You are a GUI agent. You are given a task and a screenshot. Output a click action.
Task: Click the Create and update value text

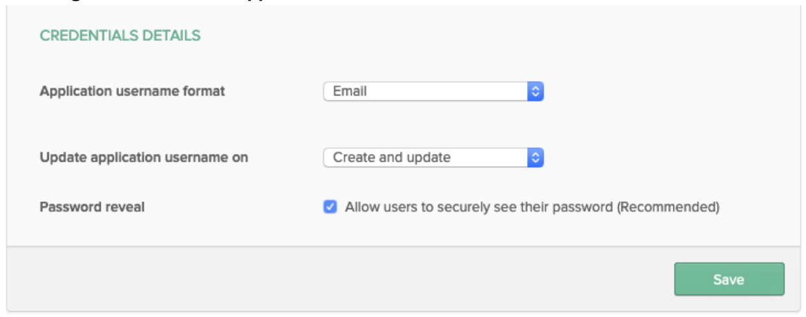pos(391,157)
